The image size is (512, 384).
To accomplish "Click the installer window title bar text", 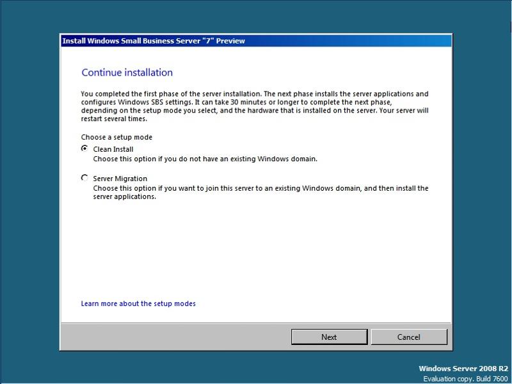I will click(154, 41).
